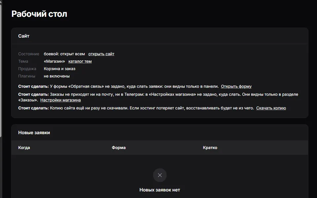
Task: Click the "не включены" plugins value
Action: tap(56, 76)
